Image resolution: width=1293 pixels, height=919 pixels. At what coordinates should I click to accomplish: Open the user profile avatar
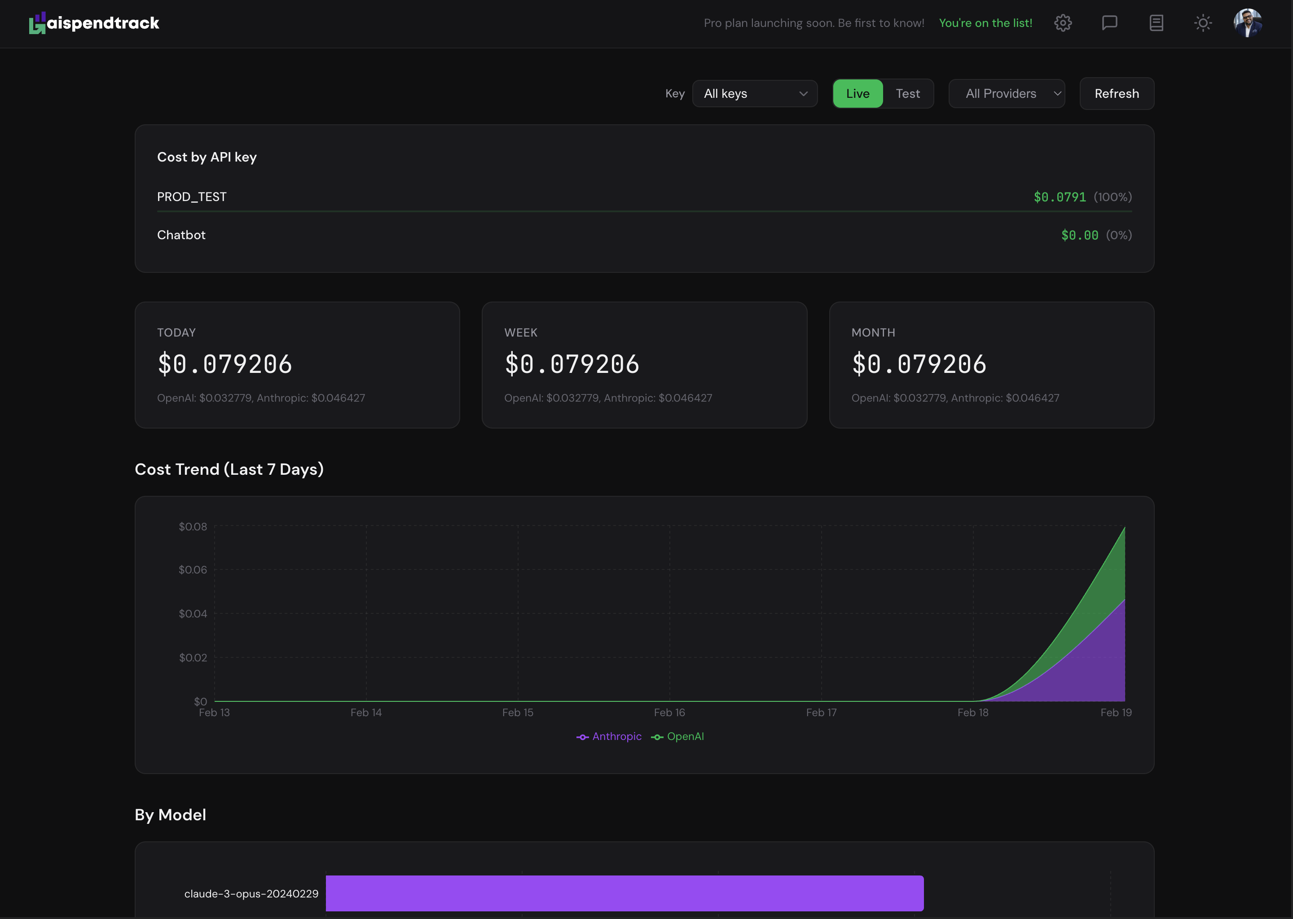pyautogui.click(x=1248, y=22)
